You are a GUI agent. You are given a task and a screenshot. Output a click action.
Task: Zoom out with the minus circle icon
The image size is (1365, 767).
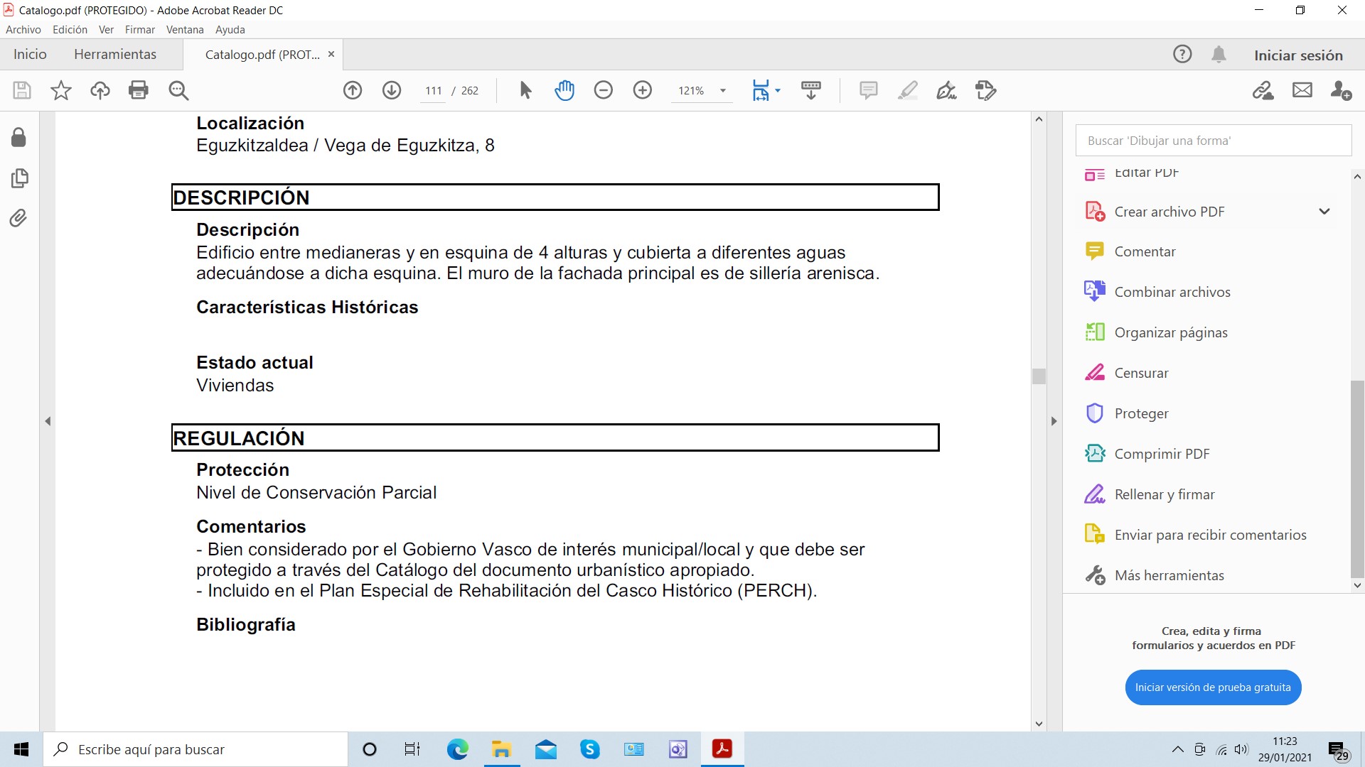604,90
